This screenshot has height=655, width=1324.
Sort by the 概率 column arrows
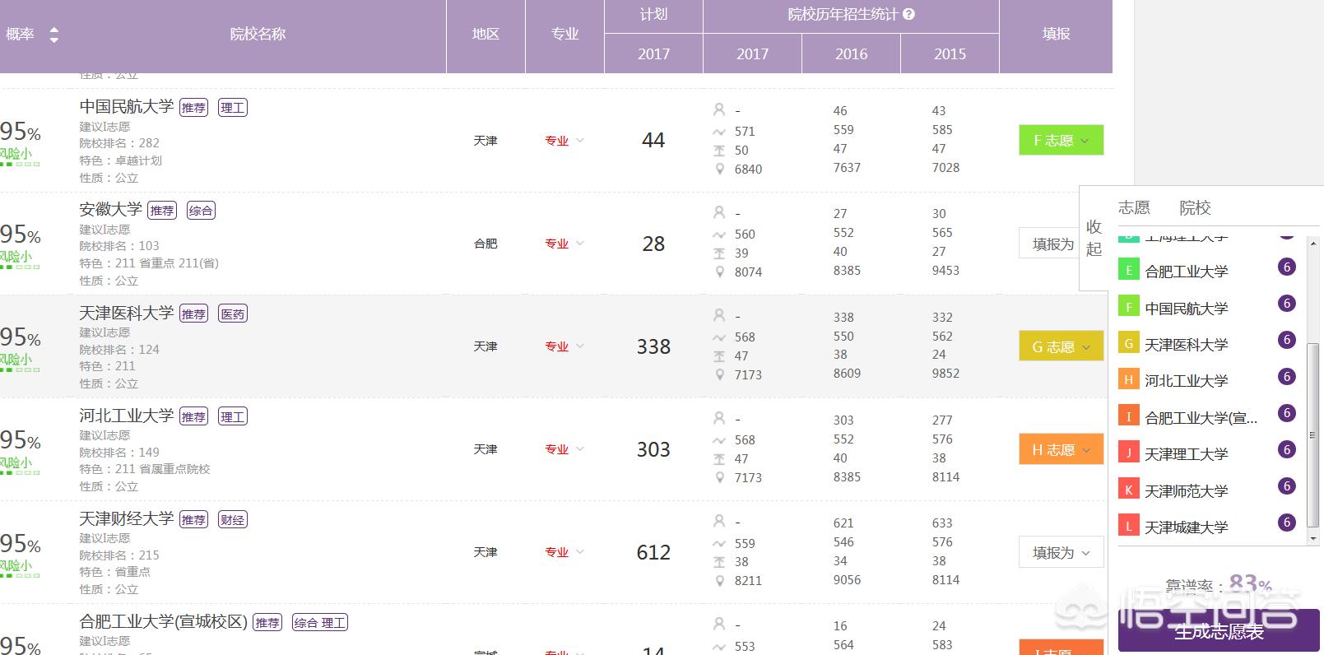[x=54, y=35]
